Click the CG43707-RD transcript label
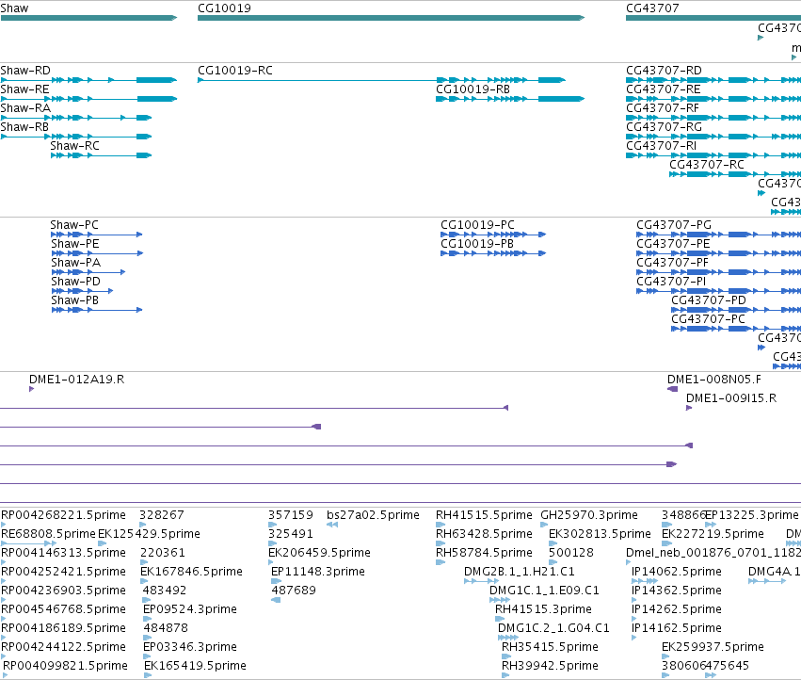 pyautogui.click(x=665, y=70)
